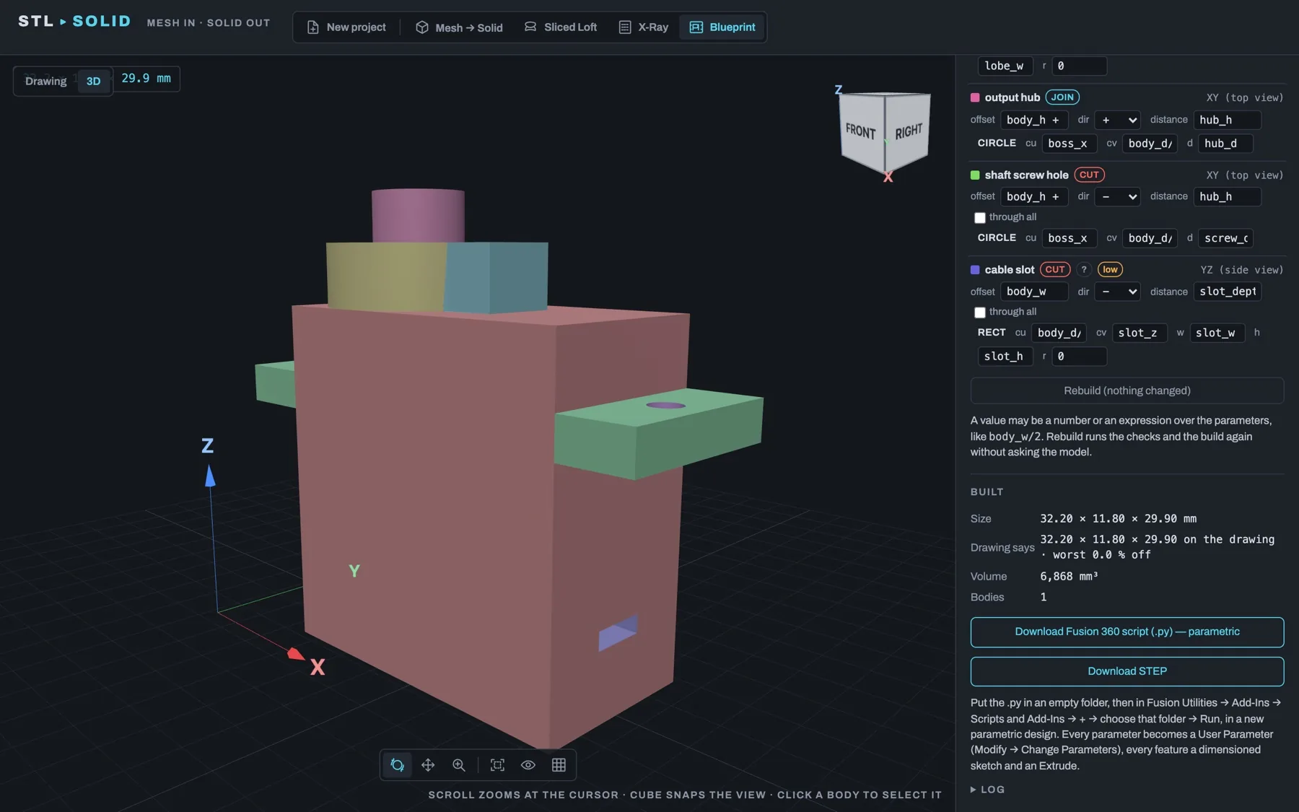
Task: Activate the zoom magnifier tool
Action: click(x=459, y=765)
